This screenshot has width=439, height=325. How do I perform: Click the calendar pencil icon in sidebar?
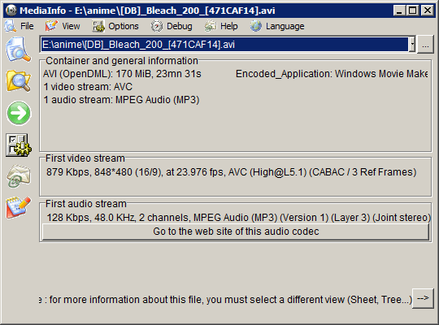click(x=19, y=207)
